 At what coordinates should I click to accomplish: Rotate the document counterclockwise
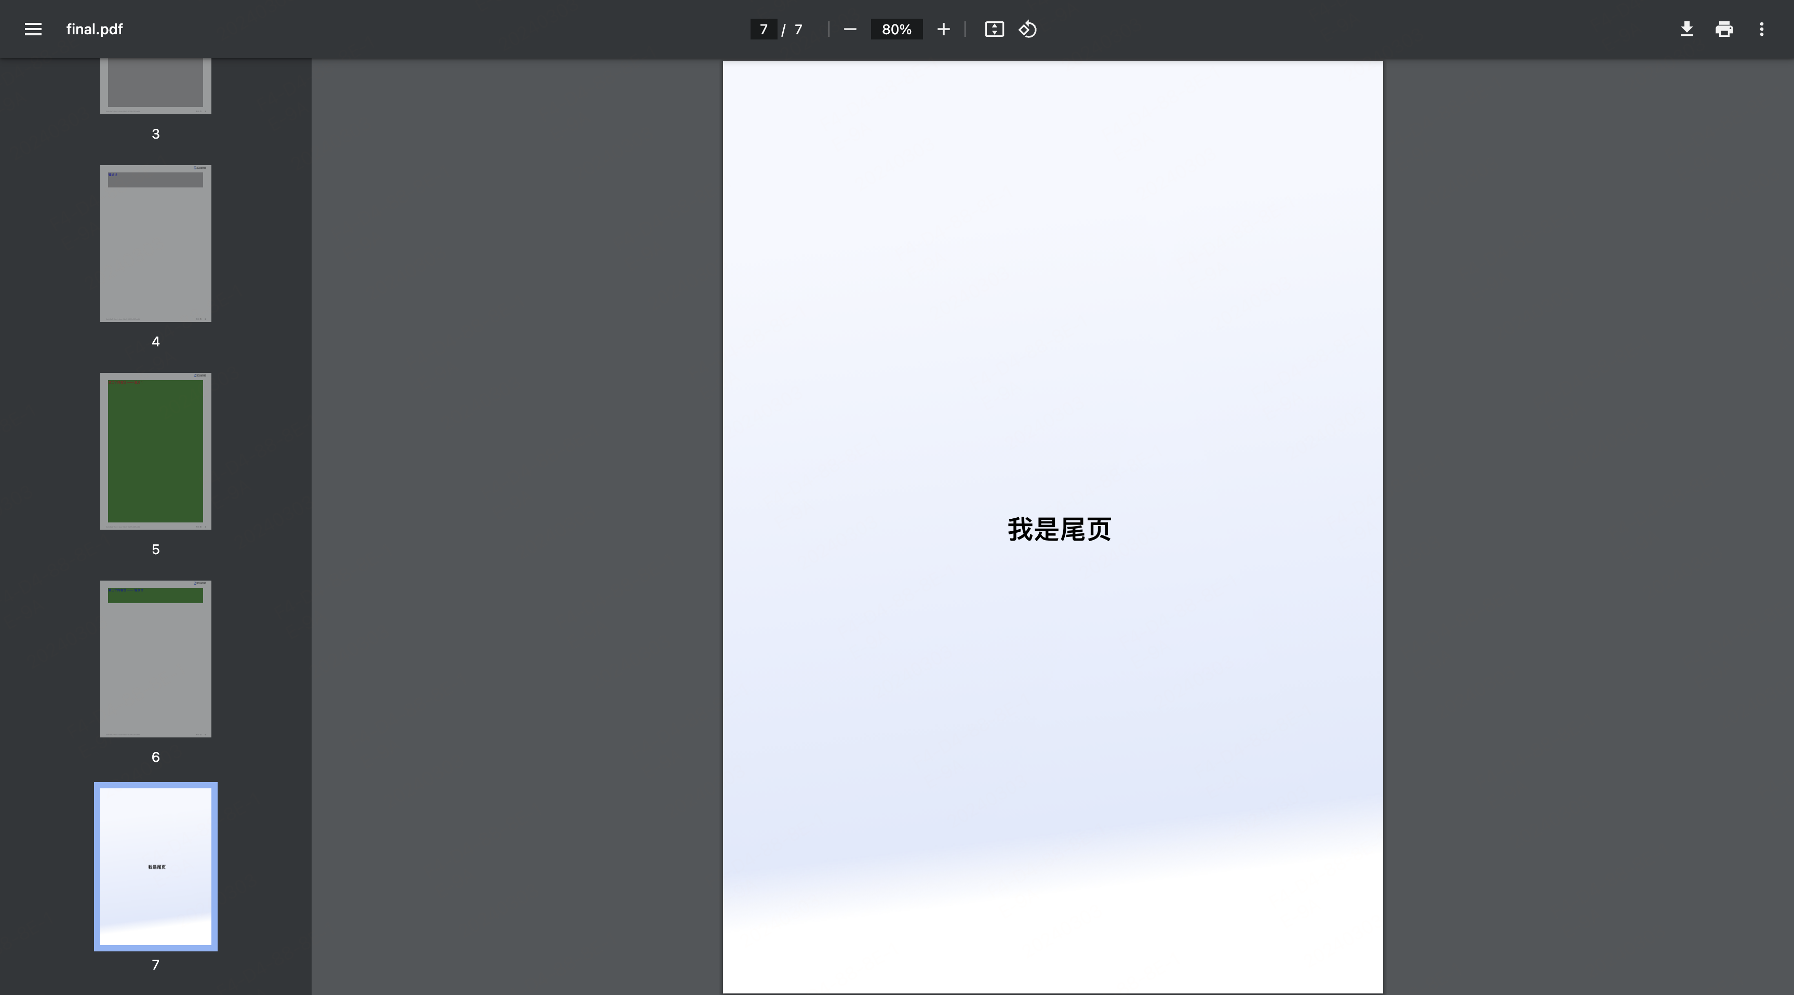pyautogui.click(x=1028, y=29)
